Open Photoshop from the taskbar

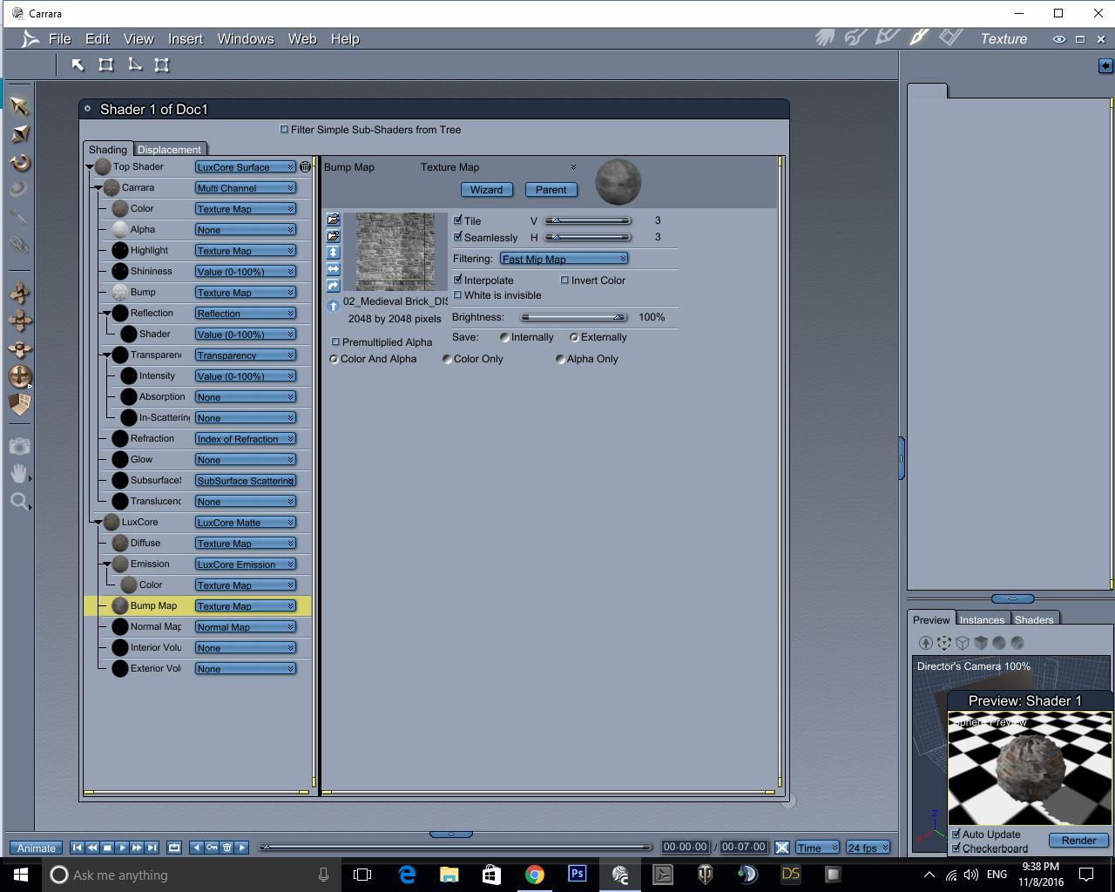(x=578, y=874)
